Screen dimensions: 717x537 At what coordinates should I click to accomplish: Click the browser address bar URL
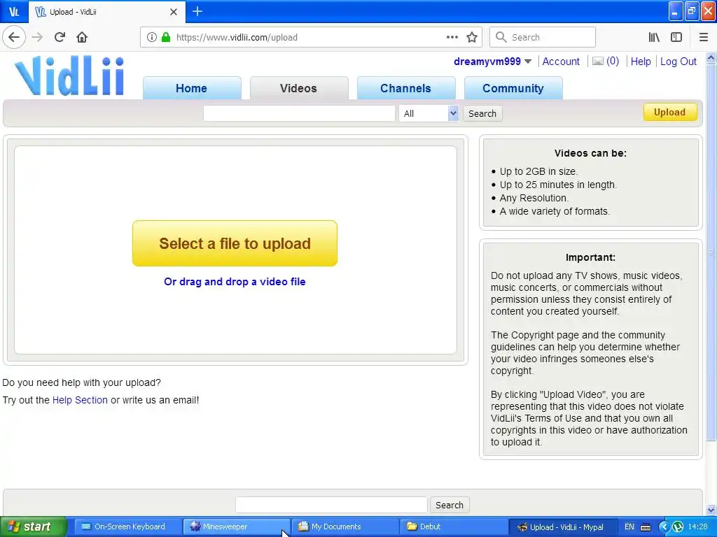[237, 38]
